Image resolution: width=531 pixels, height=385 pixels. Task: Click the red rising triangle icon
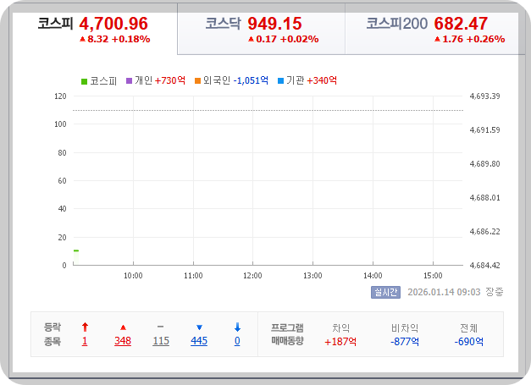123,327
